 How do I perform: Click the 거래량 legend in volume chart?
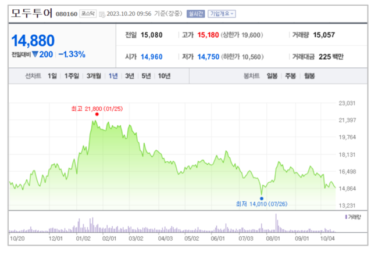point(353,217)
